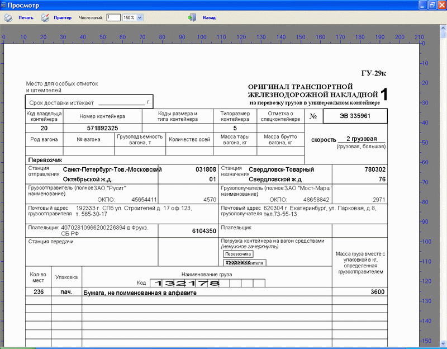This screenshot has height=349, width=447.
Task: Click the packaging value пач.
Action: (66, 291)
